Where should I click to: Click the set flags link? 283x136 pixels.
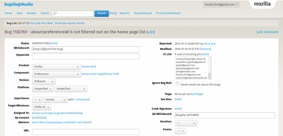pyautogui.click(x=197, y=94)
